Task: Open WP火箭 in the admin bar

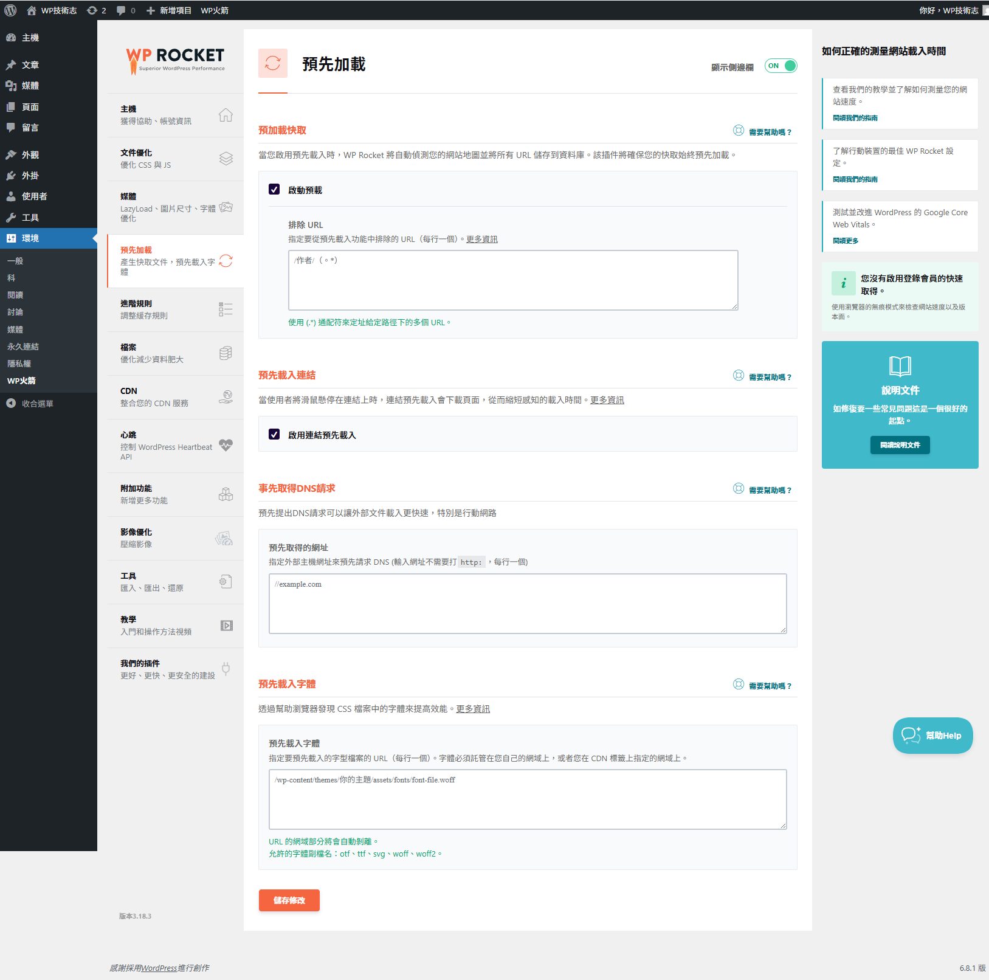Action: click(x=215, y=10)
